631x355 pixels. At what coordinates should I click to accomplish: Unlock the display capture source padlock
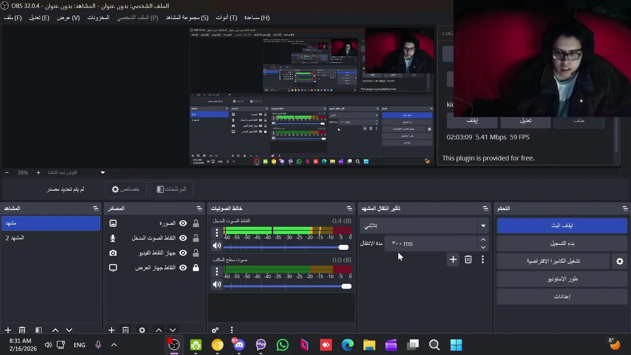196,268
